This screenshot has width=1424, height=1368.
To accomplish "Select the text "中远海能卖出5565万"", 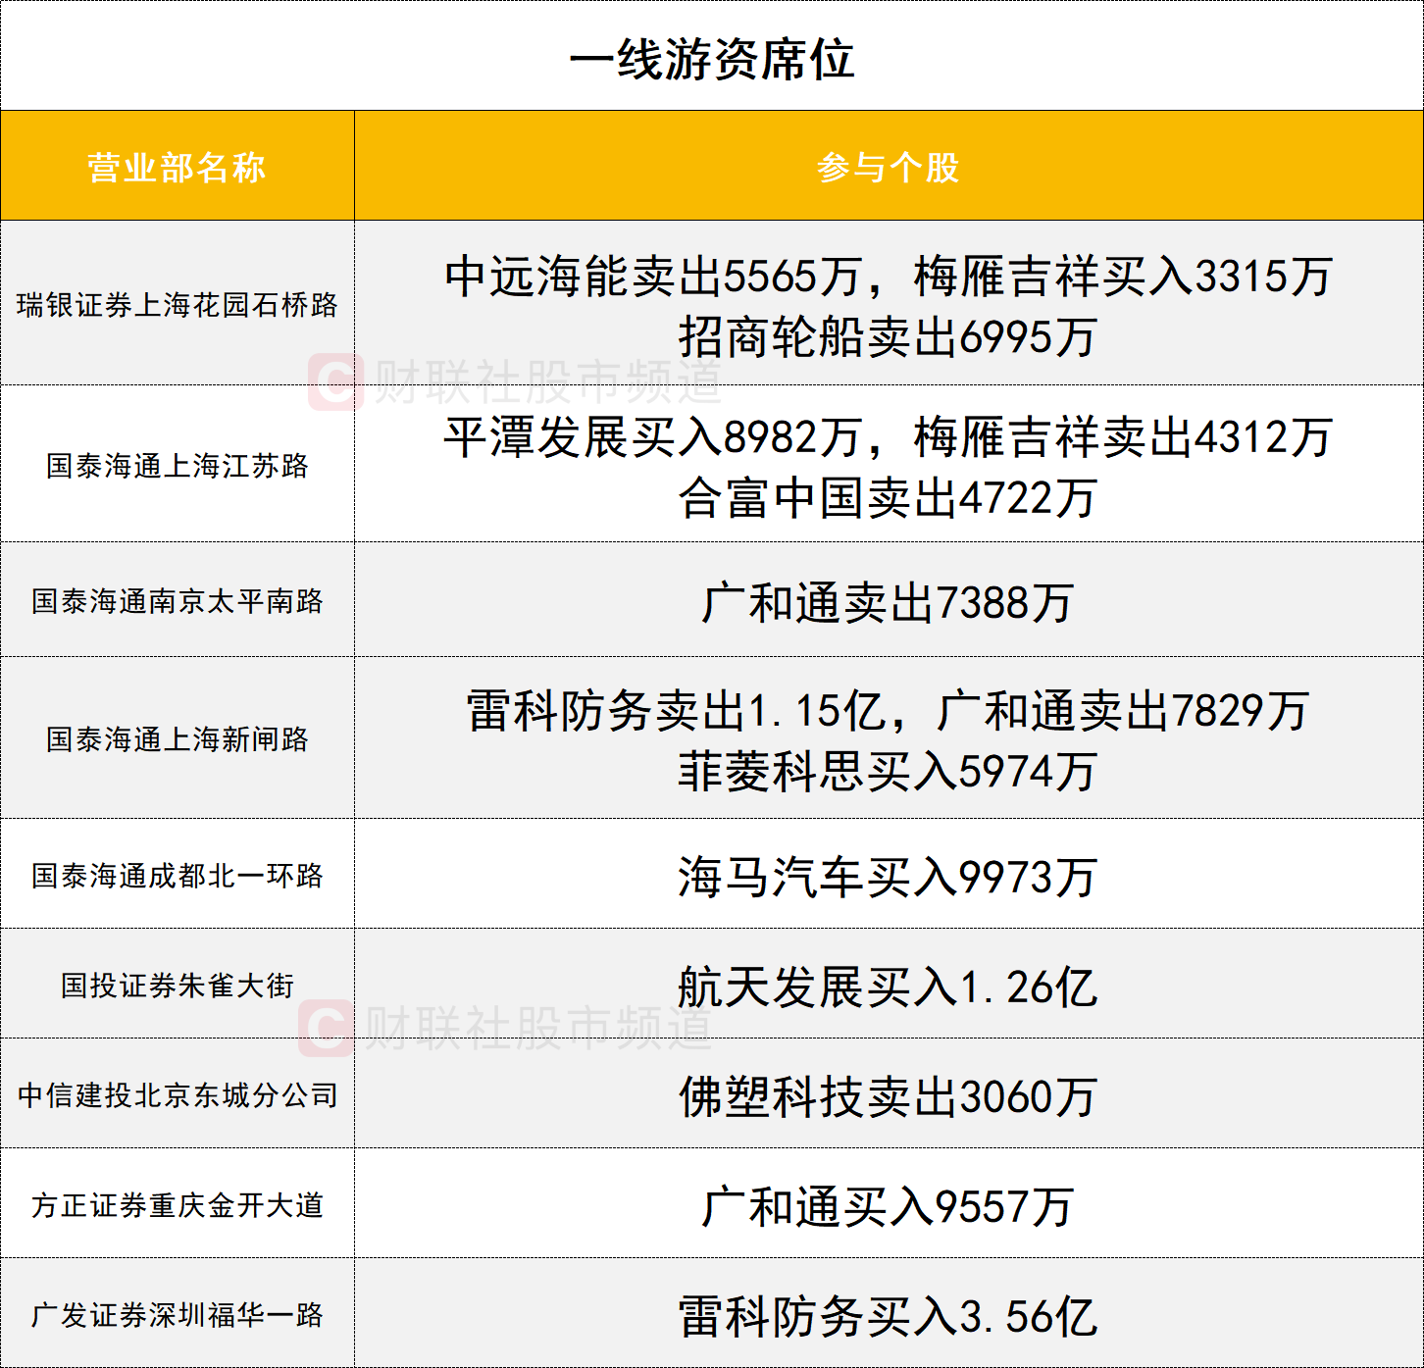I will click(653, 277).
